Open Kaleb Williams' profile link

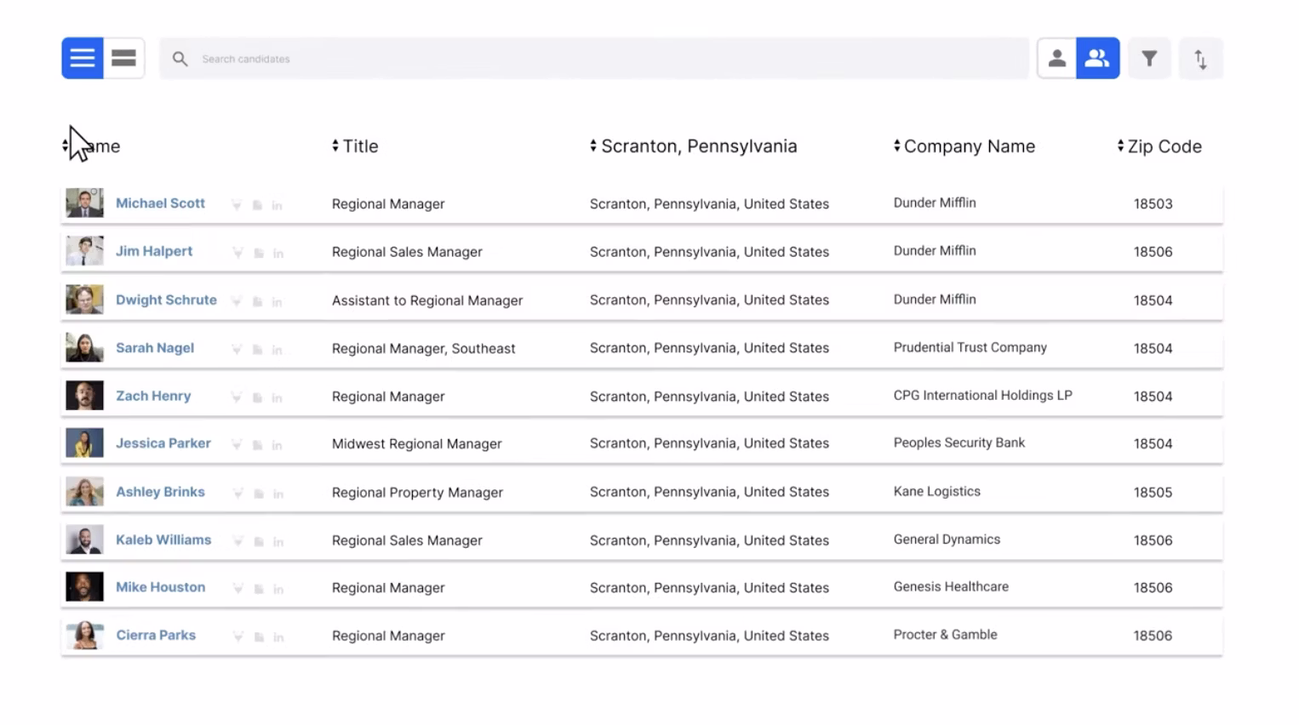click(x=163, y=539)
